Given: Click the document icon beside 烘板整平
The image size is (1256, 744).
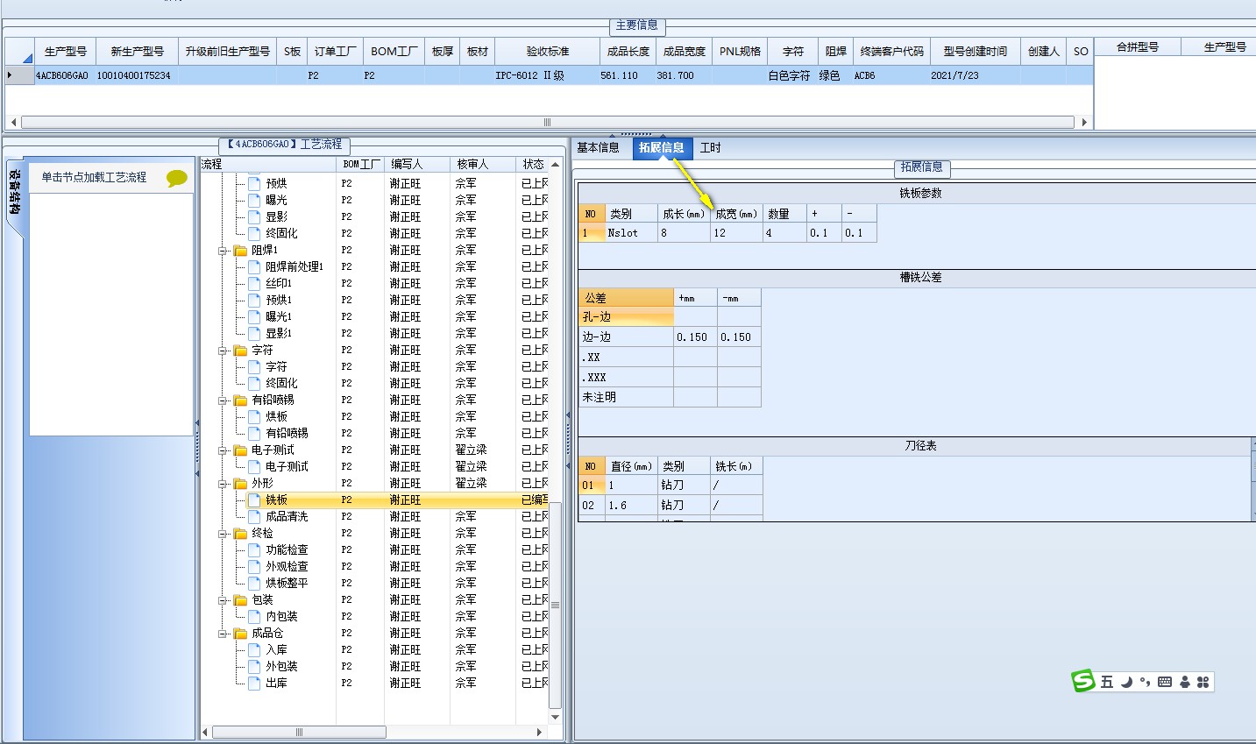Looking at the screenshot, I should [254, 584].
